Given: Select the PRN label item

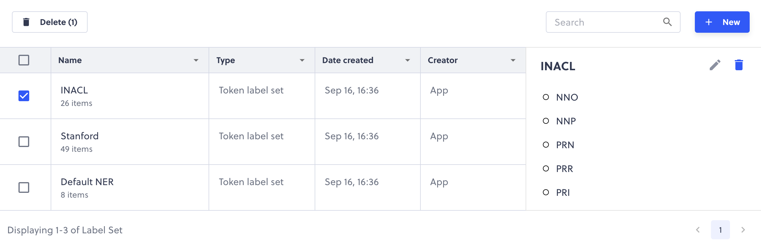Looking at the screenshot, I should pos(565,145).
